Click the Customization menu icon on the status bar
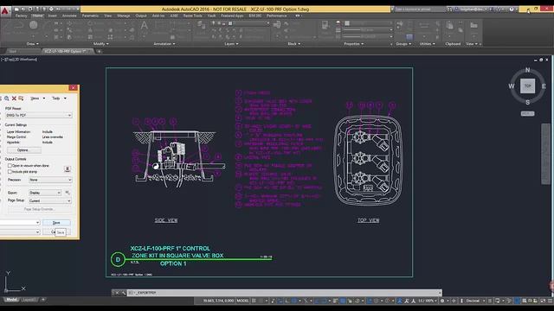The width and height of the screenshot is (554, 311). [551, 301]
